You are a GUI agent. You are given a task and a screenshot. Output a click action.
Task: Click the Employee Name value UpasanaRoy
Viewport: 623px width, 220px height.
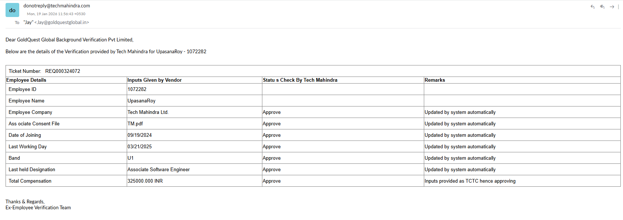click(142, 101)
